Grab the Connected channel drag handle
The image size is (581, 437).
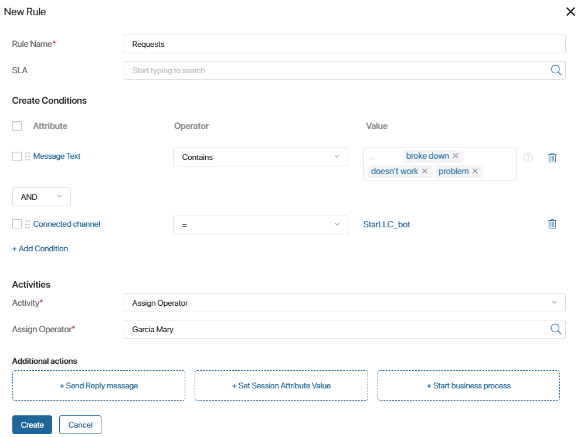coord(28,224)
